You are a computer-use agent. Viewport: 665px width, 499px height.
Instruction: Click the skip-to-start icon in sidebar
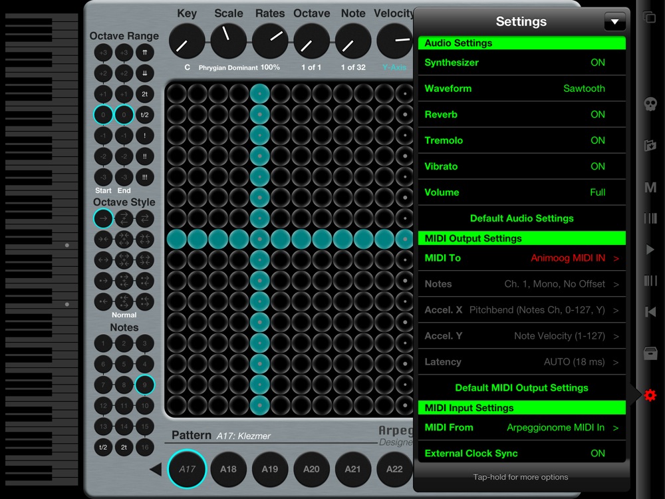click(x=650, y=312)
